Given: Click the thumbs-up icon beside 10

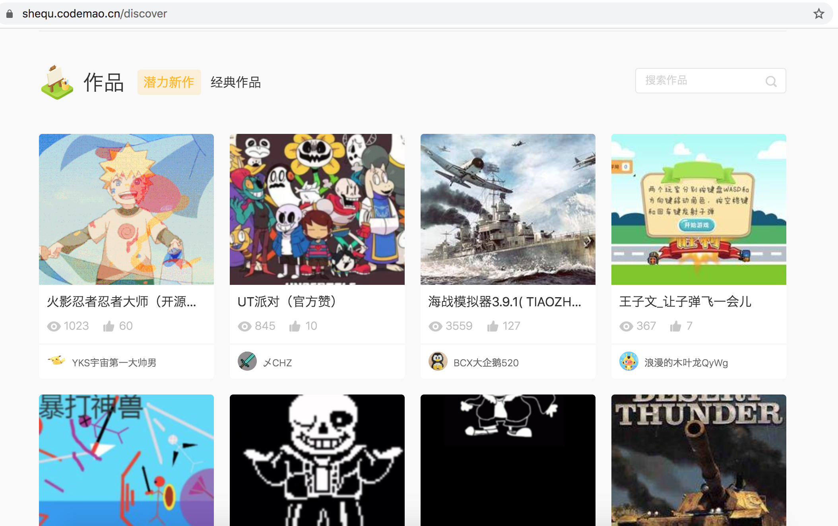Looking at the screenshot, I should [295, 326].
